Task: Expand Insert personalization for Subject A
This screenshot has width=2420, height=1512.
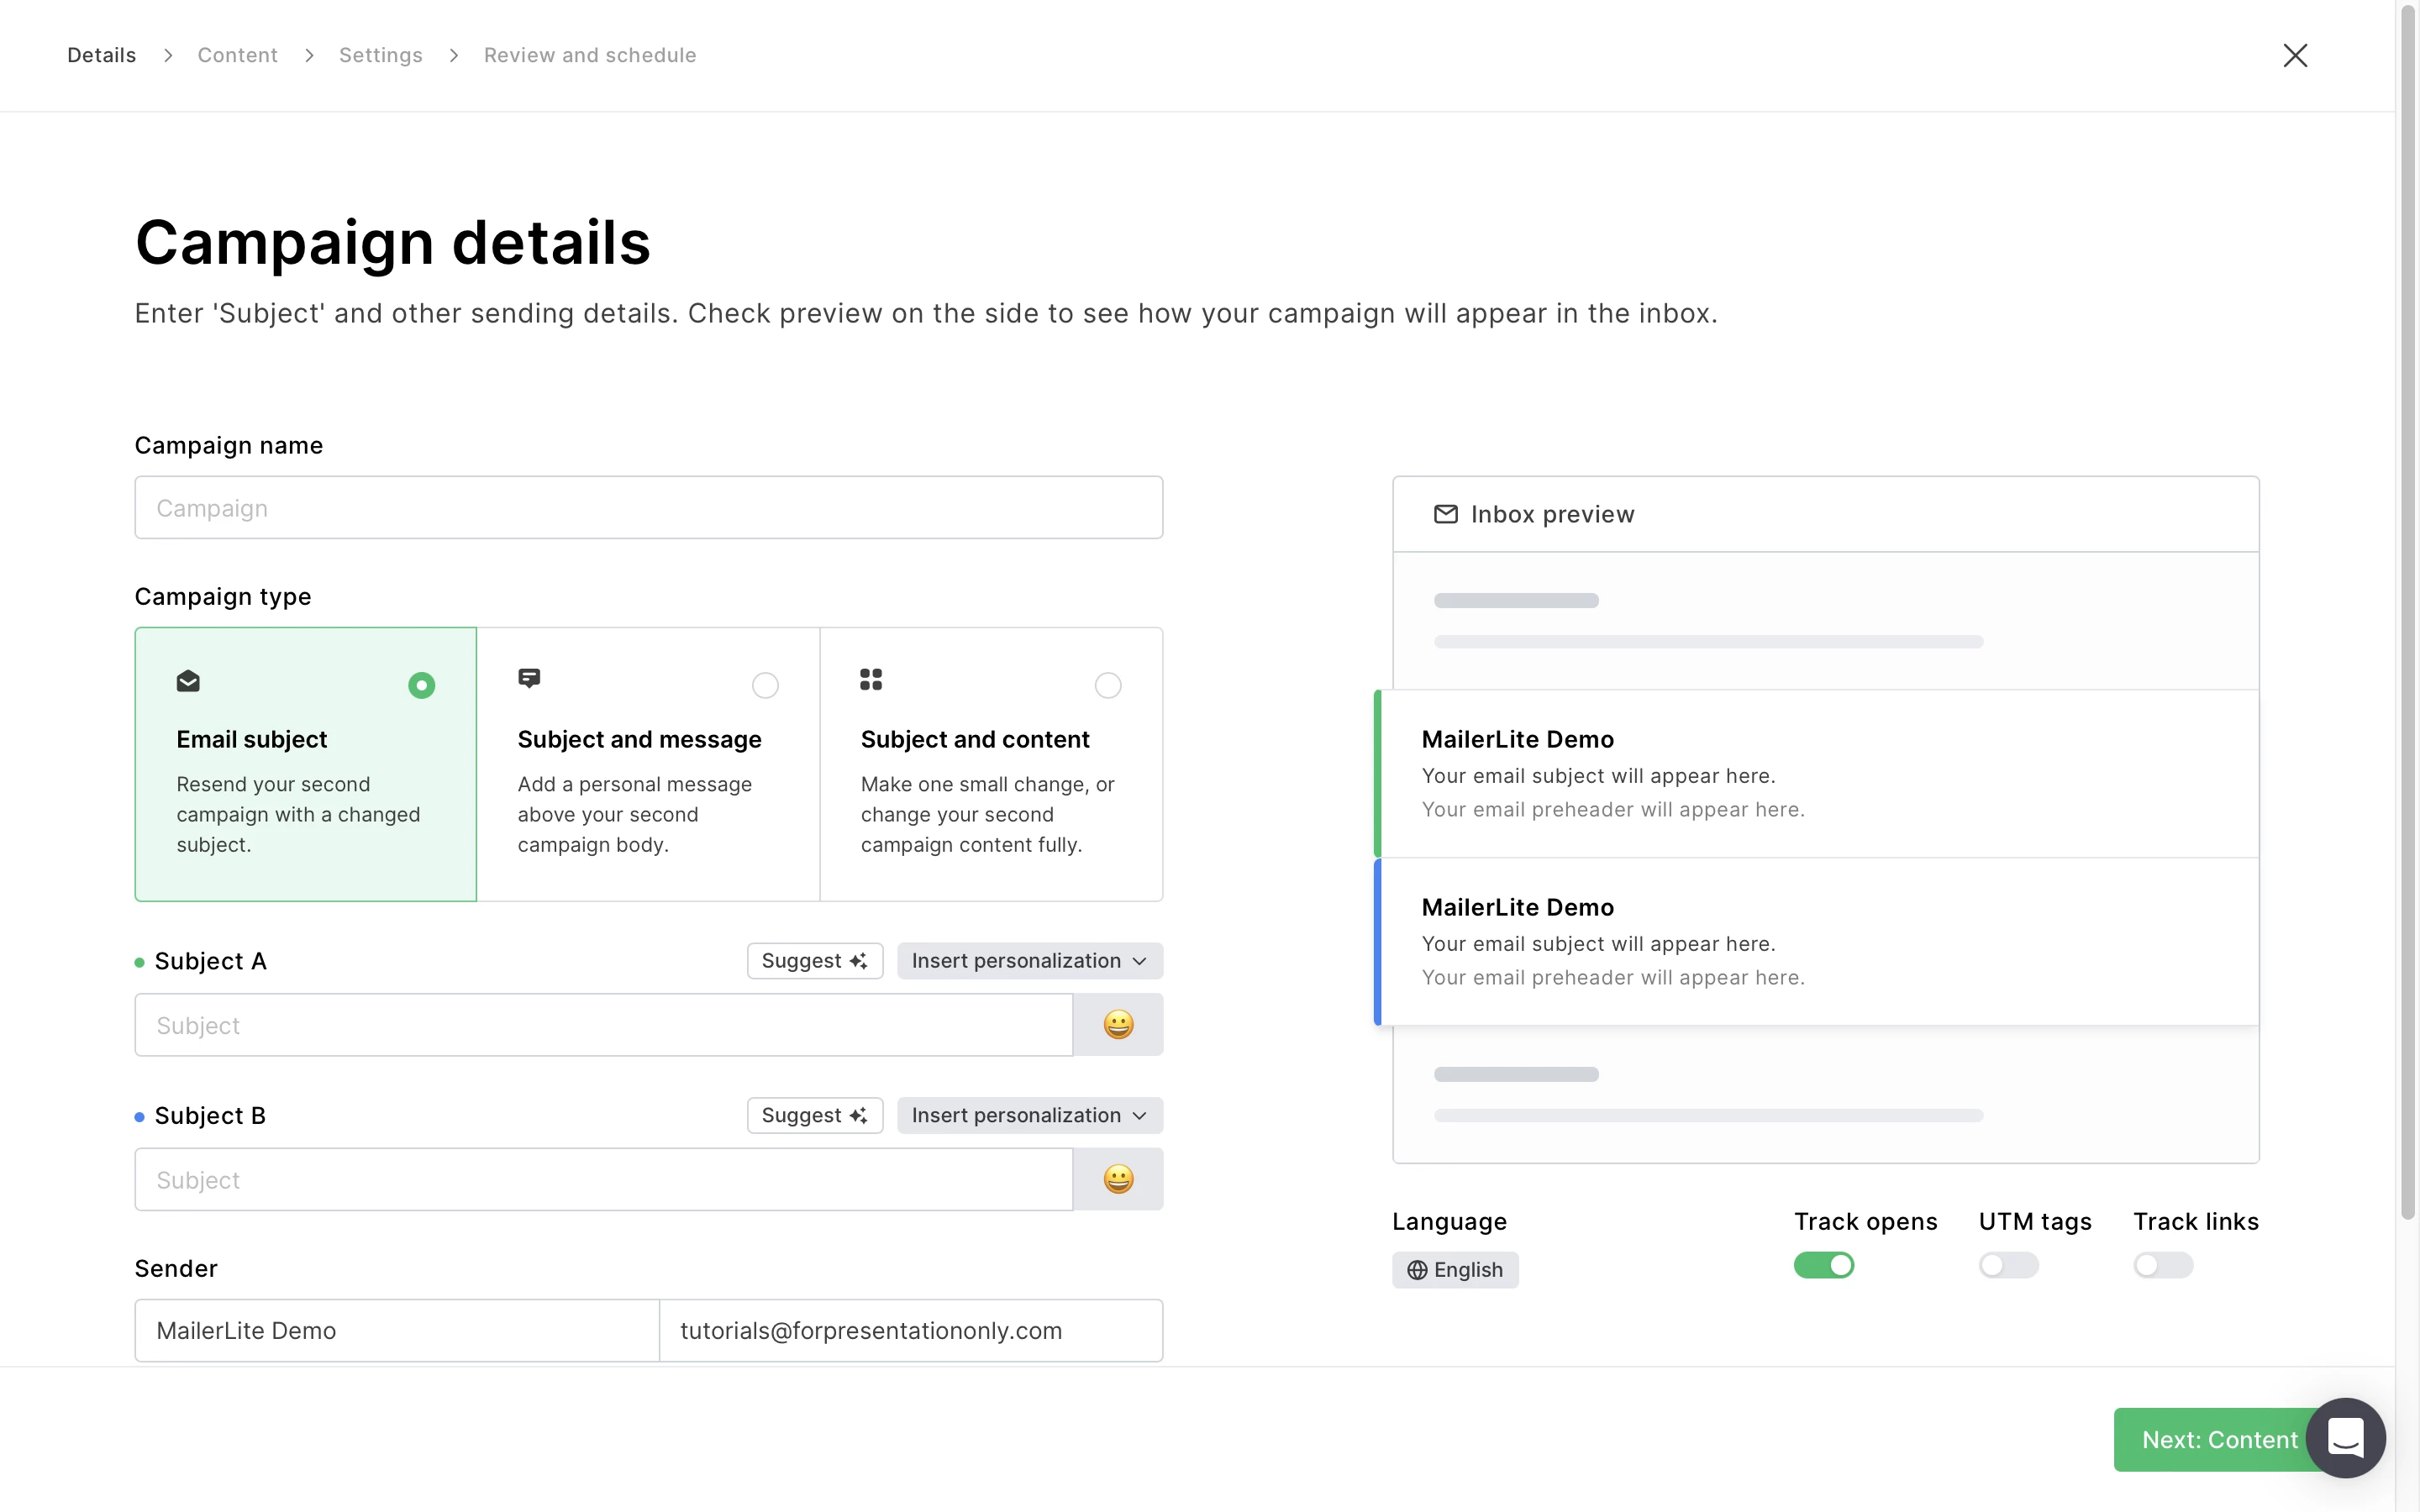Action: pyautogui.click(x=1029, y=961)
